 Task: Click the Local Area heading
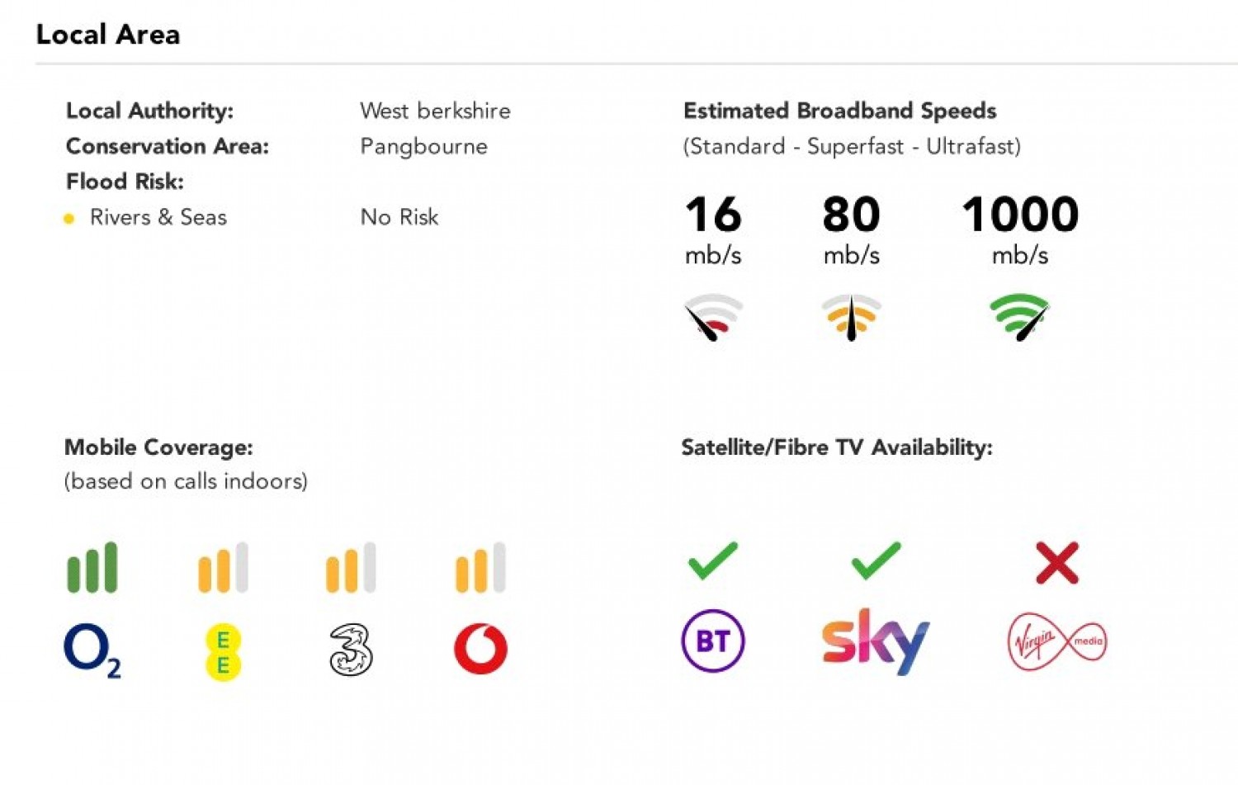point(108,35)
